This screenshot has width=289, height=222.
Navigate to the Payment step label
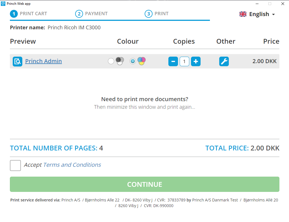[x=96, y=14]
